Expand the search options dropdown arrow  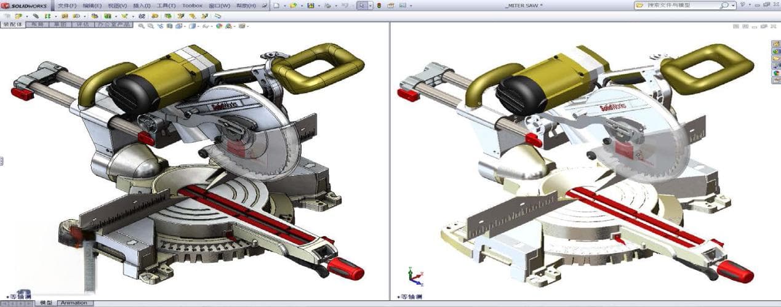click(x=733, y=6)
